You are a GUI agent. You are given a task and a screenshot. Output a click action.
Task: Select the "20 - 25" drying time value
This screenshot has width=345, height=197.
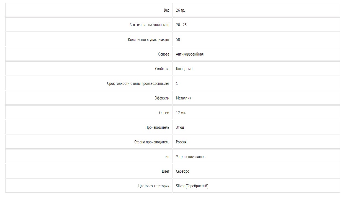(181, 25)
